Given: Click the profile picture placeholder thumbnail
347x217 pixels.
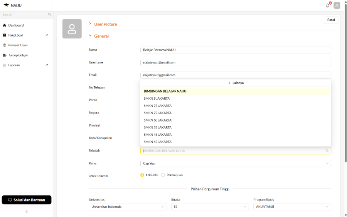Looking at the screenshot, I should [x=72, y=29].
